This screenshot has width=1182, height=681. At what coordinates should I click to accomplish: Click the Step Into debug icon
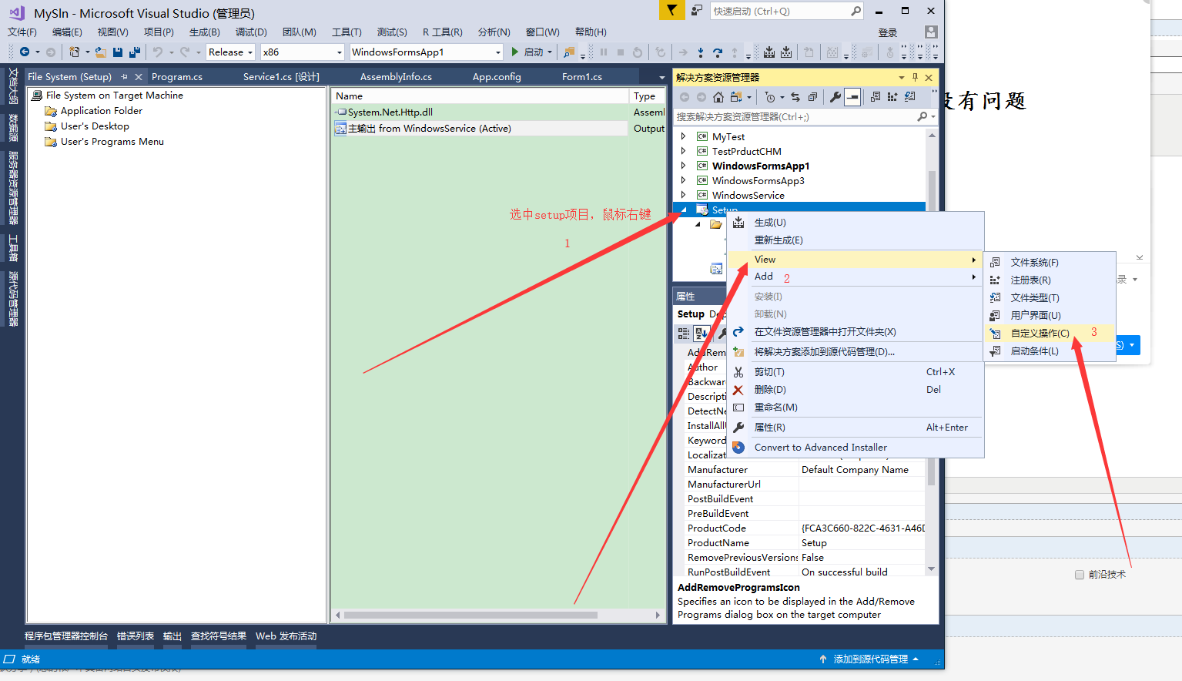click(700, 52)
